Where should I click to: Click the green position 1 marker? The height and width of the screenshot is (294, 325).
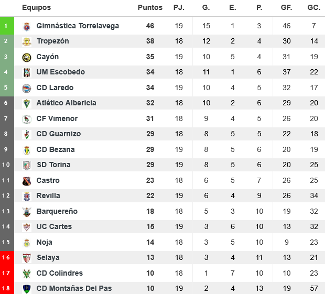(x=7, y=26)
